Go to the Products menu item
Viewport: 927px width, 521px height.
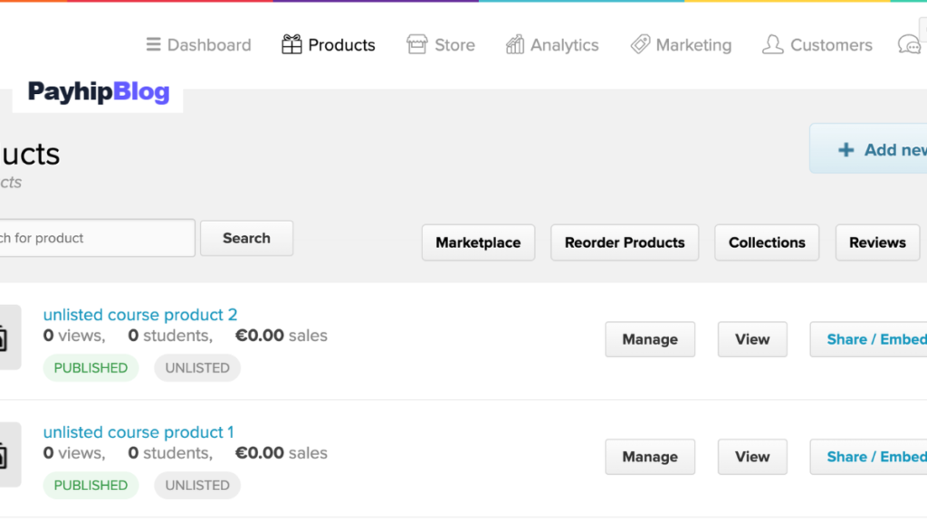(328, 45)
